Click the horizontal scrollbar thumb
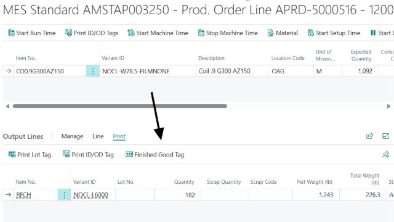Screen dimensions: 394x222 120,106
